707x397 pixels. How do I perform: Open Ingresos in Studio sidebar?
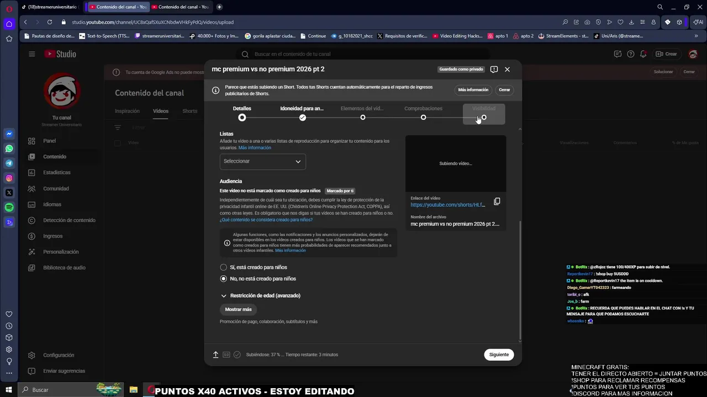tap(52, 236)
